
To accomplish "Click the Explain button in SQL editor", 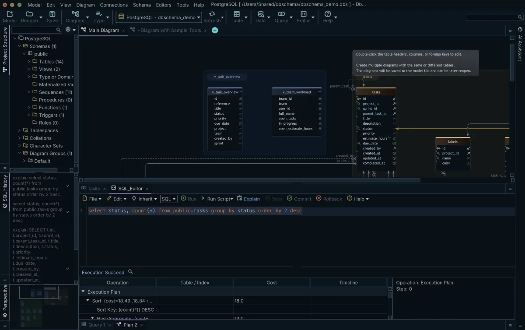I will click(x=248, y=199).
